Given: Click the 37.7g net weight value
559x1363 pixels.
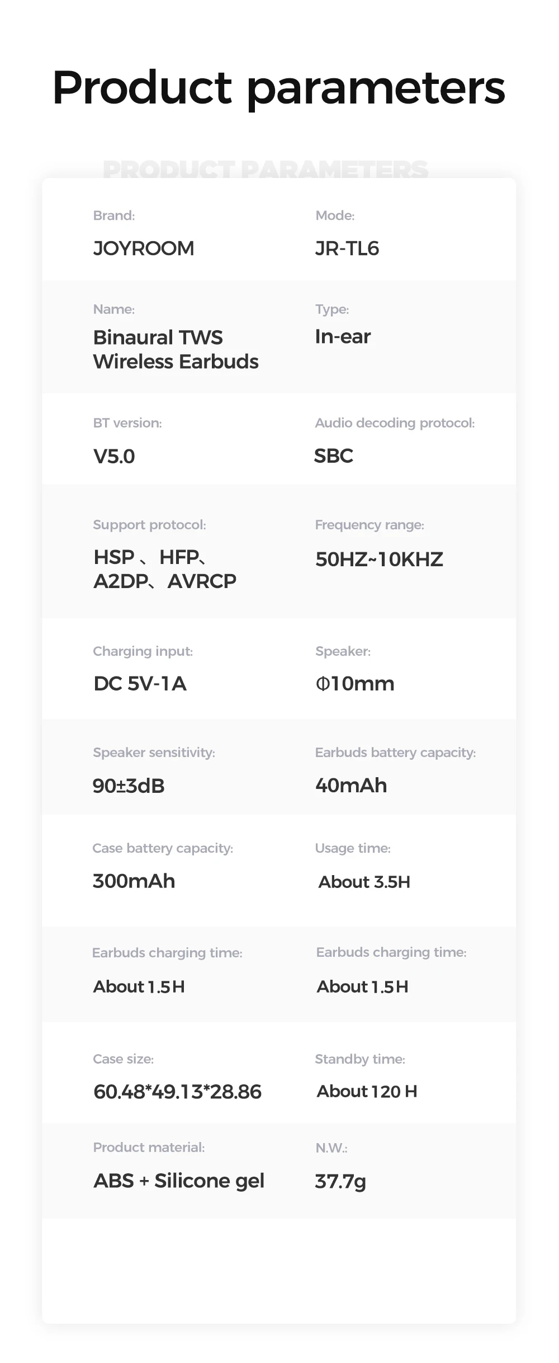Looking at the screenshot, I should [340, 1181].
